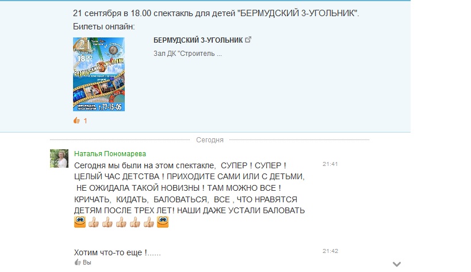Open Наталья Пономарева's avatar photo

59,158
